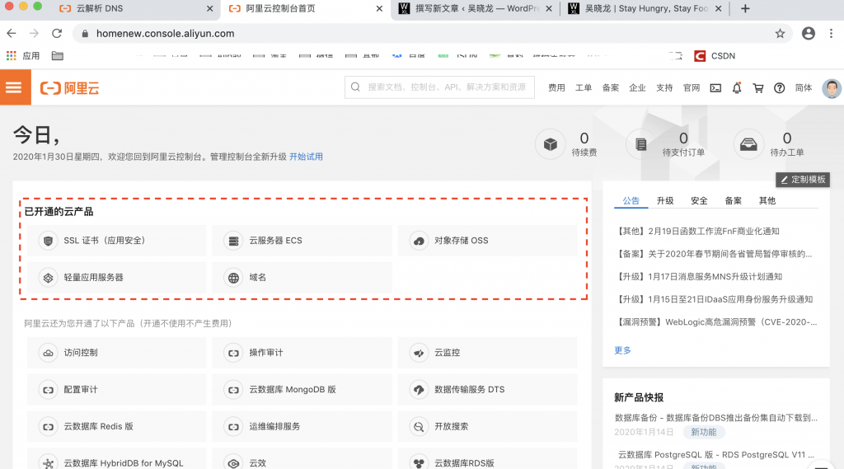Open 运维编排服务 product card

(302, 426)
